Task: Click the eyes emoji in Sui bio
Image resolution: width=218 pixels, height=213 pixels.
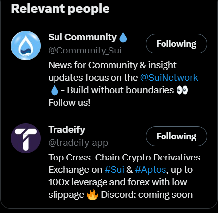Action: point(182,90)
